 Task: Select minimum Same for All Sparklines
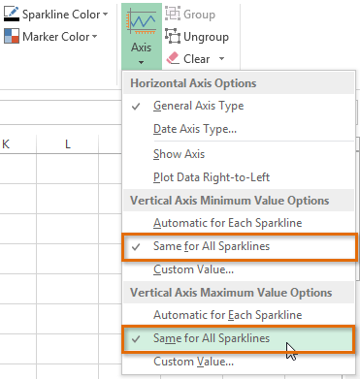pos(240,246)
